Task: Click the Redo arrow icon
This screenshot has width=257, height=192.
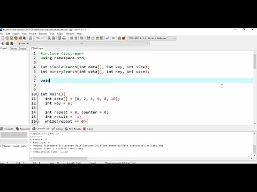Action: click(42, 38)
